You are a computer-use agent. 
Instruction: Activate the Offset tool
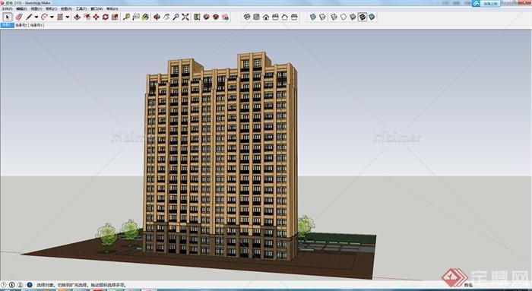pyautogui.click(x=87, y=17)
